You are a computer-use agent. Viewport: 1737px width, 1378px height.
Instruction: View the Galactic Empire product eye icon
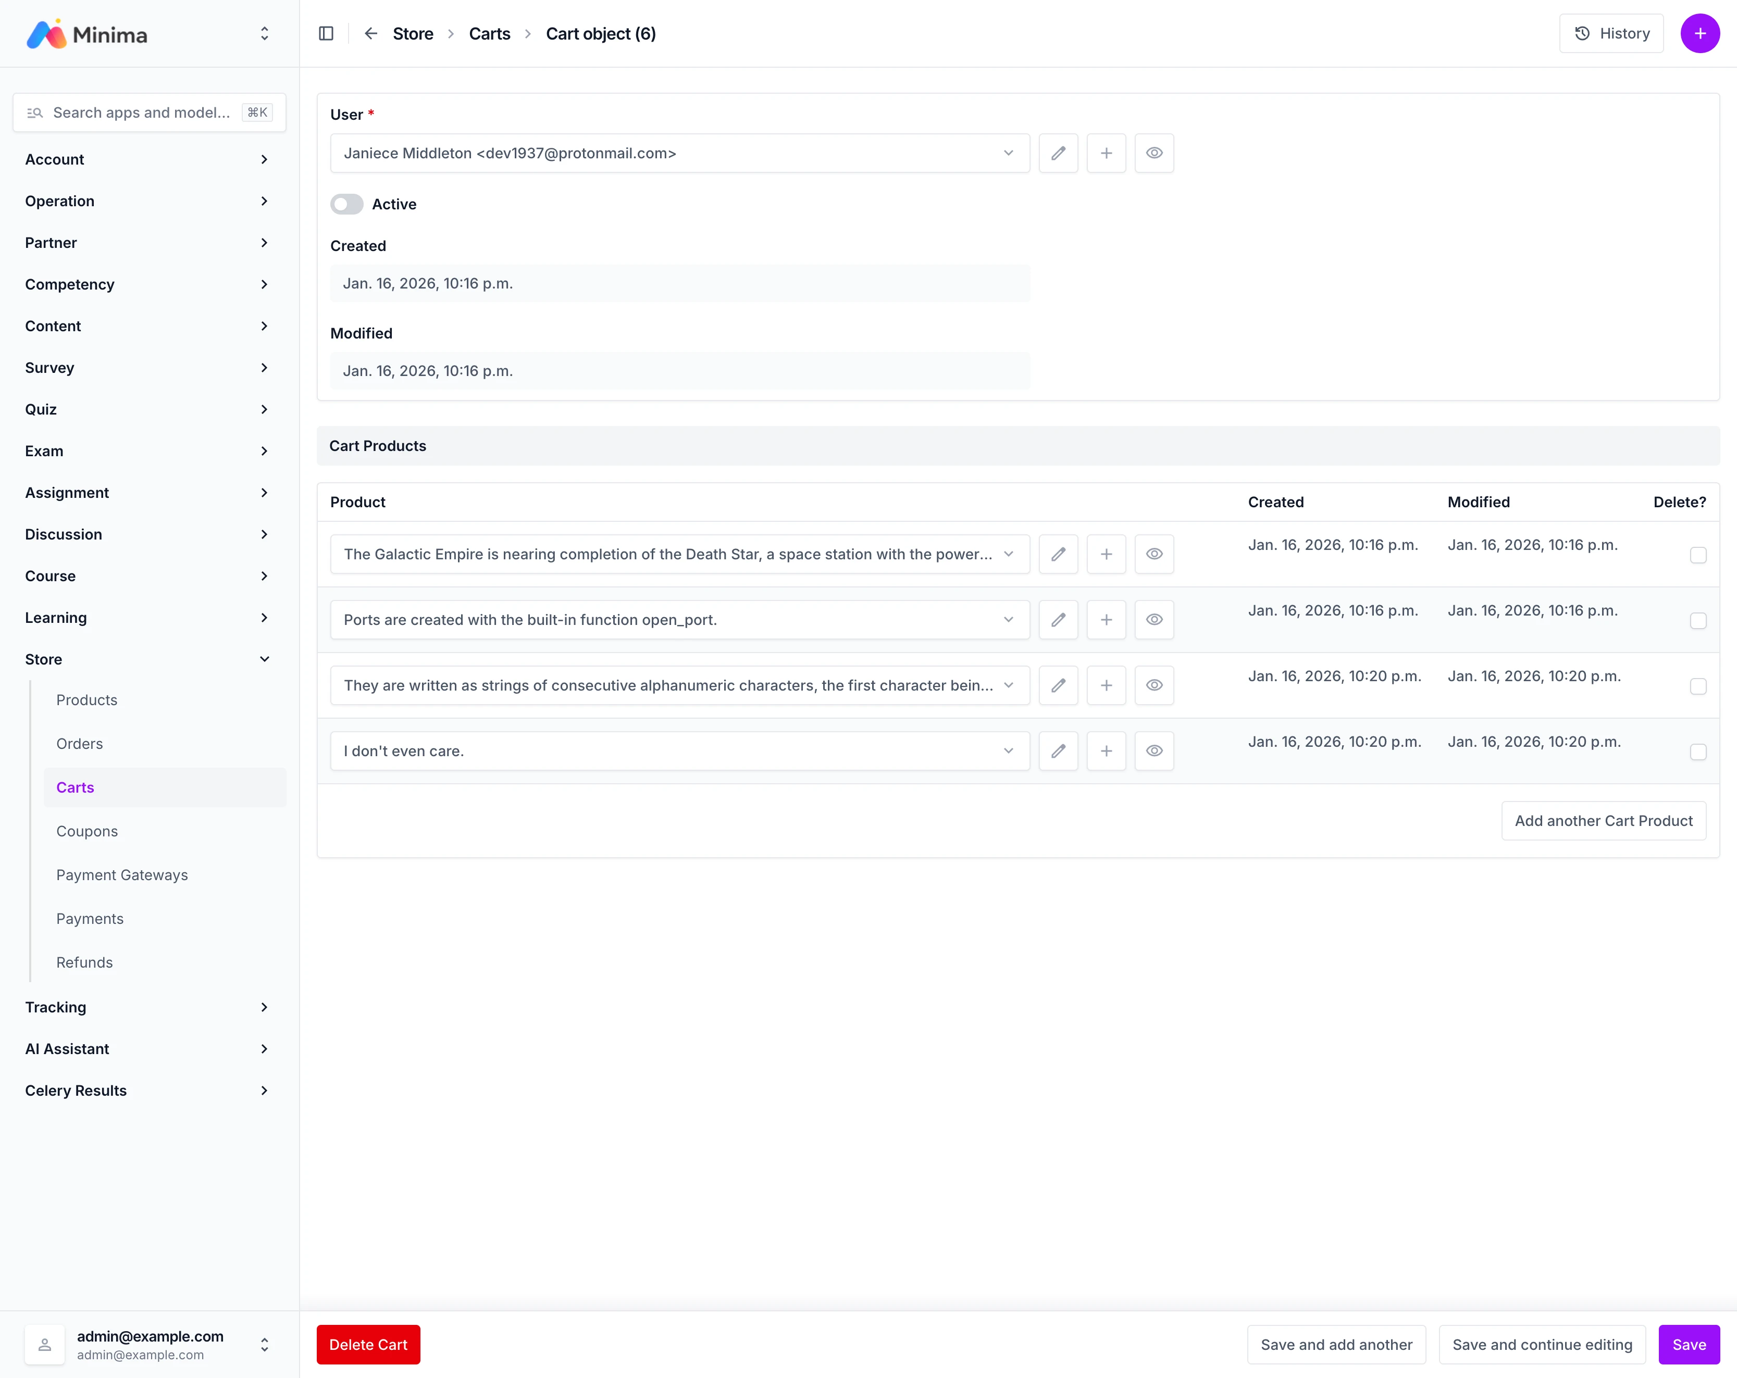(x=1153, y=554)
